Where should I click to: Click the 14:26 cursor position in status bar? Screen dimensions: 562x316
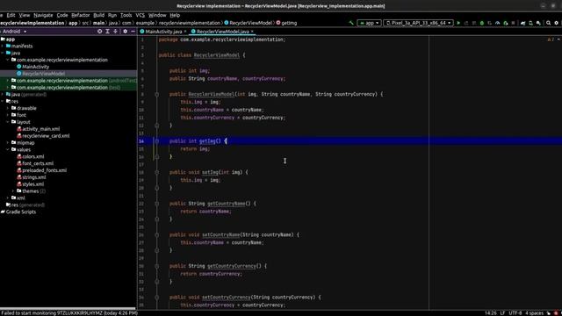click(490, 313)
